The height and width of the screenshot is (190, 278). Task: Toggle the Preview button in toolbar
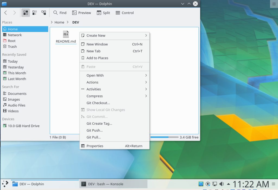point(81,13)
